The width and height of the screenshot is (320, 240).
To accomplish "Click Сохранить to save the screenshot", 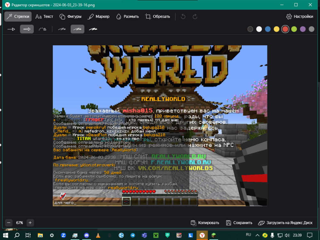I will [239, 223].
